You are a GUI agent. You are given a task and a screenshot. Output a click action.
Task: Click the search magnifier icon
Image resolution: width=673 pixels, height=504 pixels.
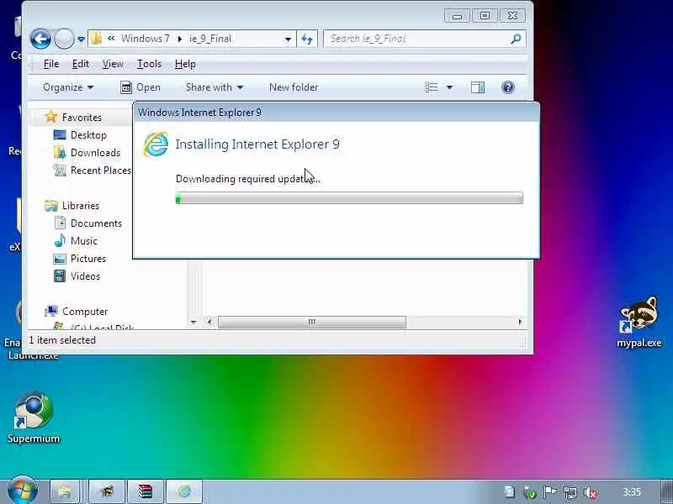click(516, 39)
